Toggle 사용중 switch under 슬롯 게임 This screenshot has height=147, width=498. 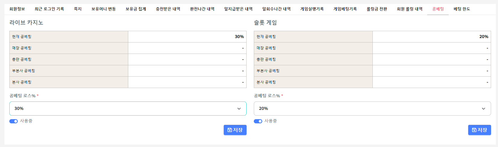258,121
